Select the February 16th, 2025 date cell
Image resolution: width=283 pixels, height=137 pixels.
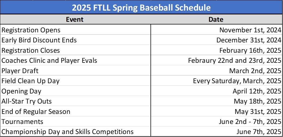click(x=217, y=50)
